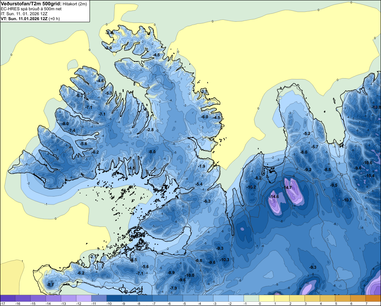The image size is (381, 306).
Task: Click the 'Veðurstofan/T2m 500grid:' title
Action: (31, 4)
